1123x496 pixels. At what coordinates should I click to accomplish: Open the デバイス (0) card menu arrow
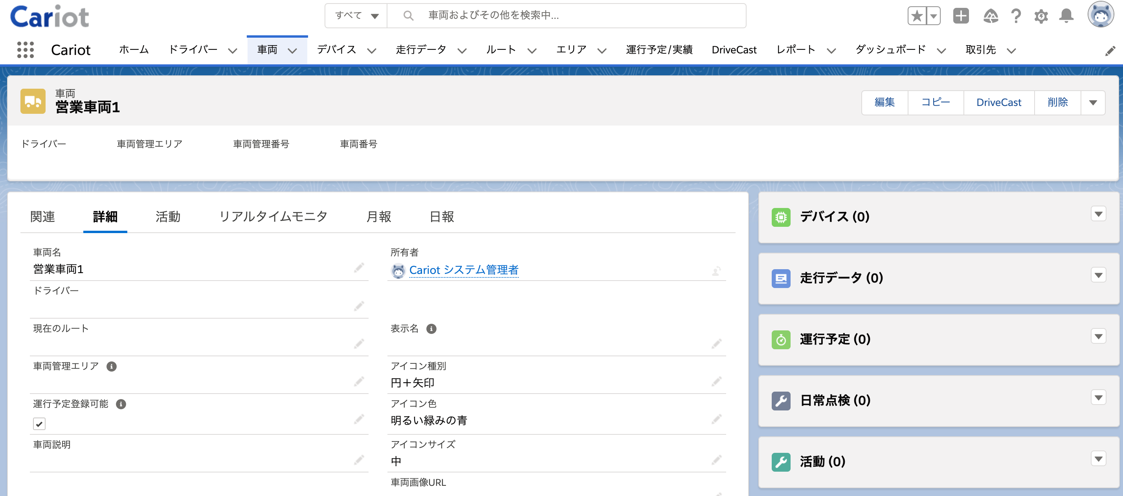[1099, 214]
